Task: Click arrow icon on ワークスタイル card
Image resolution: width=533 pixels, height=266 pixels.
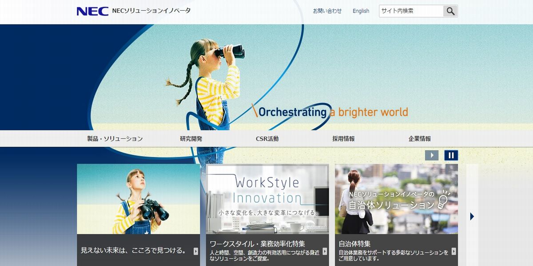Action: [x=325, y=251]
